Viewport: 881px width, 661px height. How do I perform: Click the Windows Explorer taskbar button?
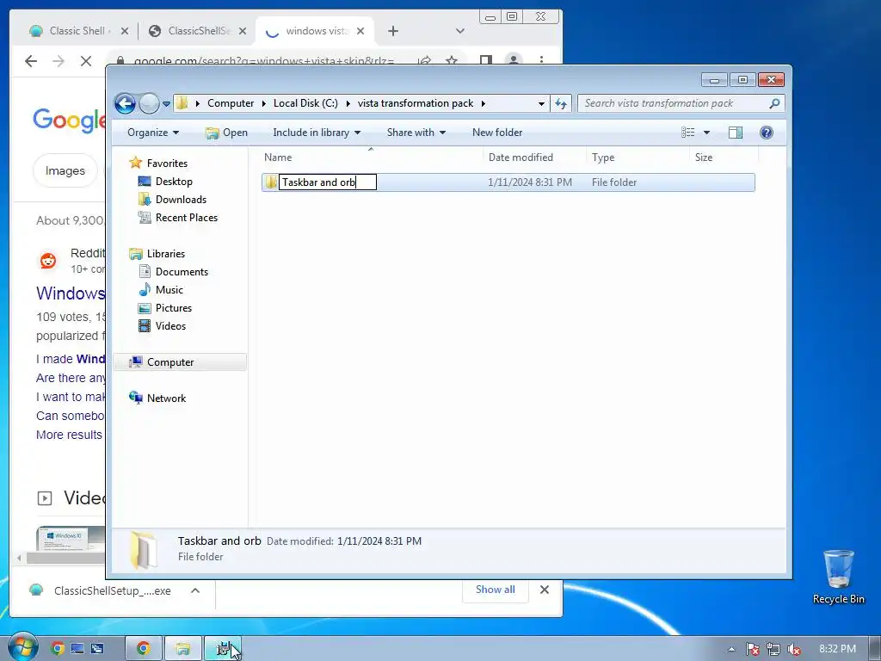point(182,648)
